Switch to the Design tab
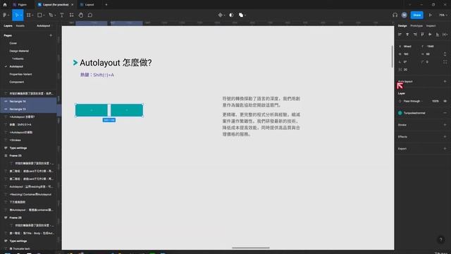 [402, 25]
